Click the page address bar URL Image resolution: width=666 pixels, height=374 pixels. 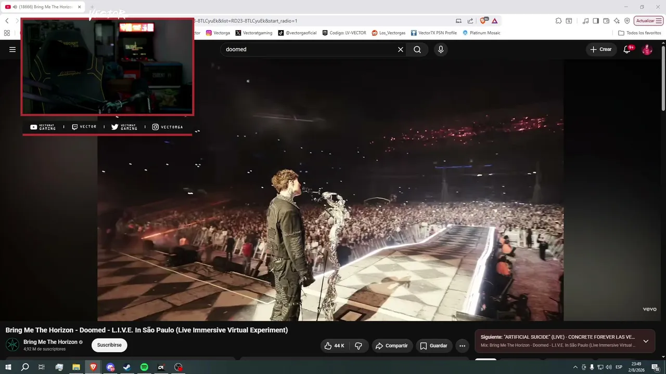[245, 21]
